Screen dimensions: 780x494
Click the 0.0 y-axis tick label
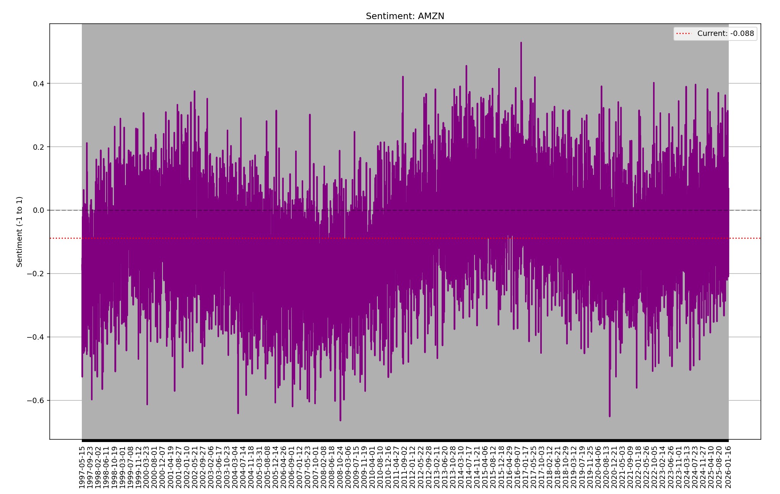coord(38,211)
